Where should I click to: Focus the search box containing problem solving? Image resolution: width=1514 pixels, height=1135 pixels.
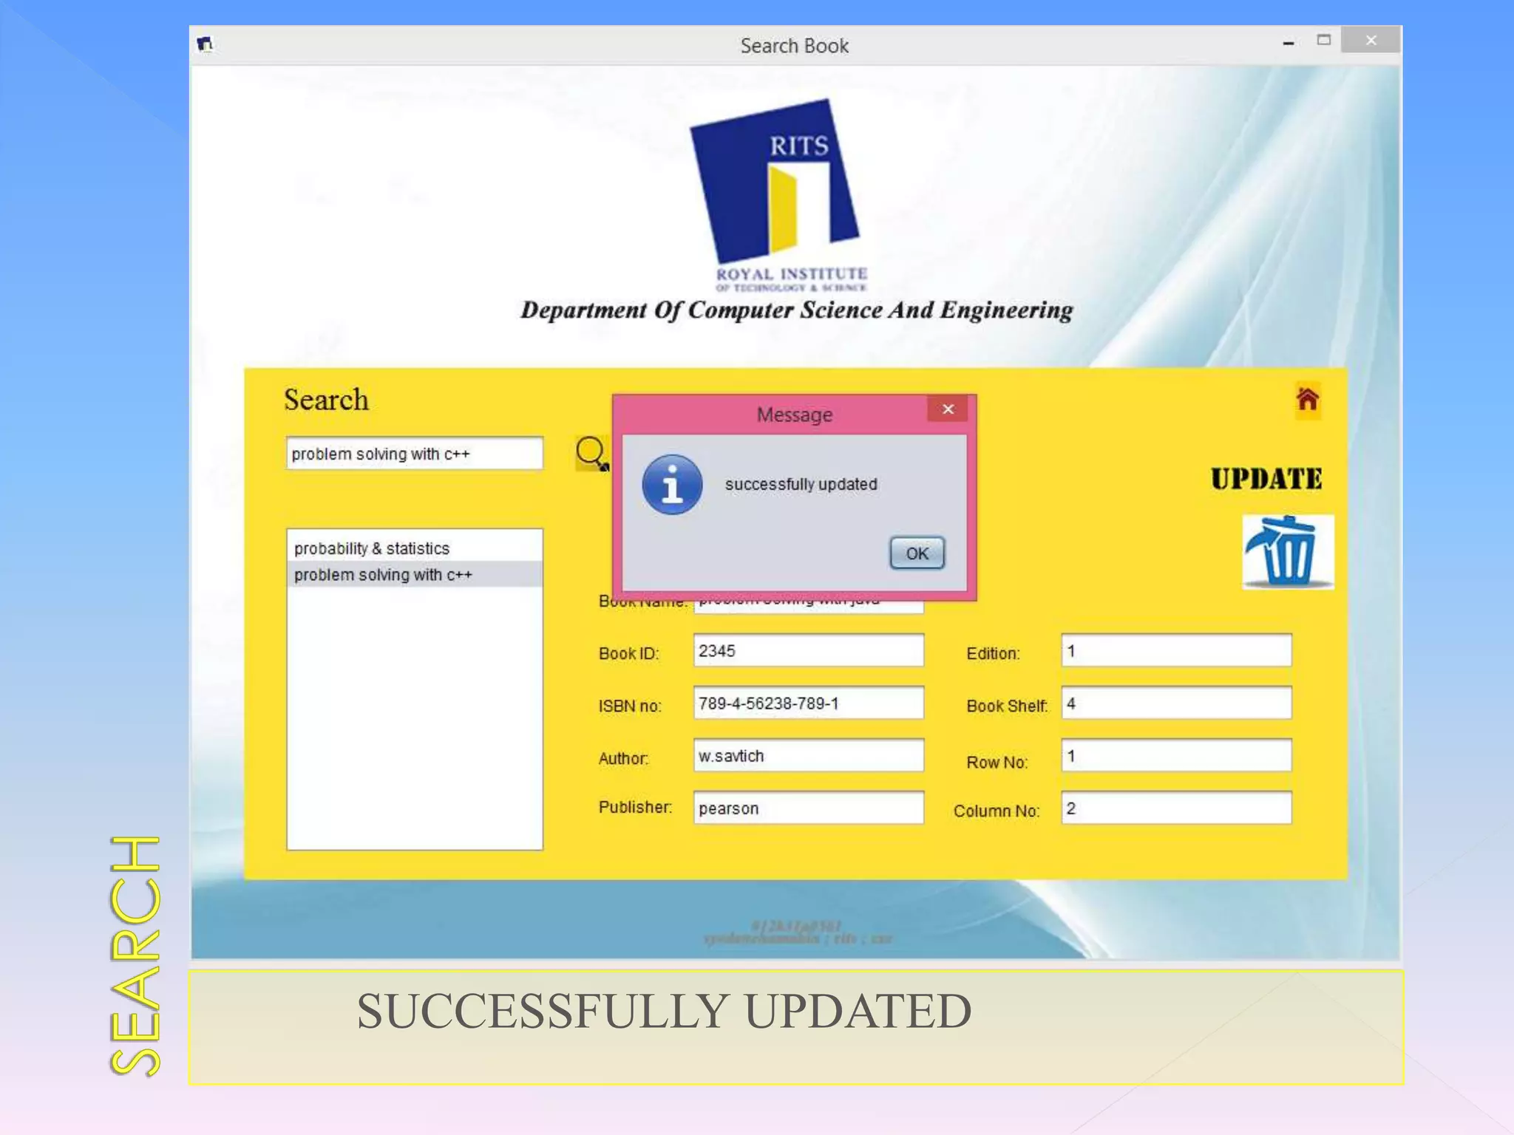415,454
